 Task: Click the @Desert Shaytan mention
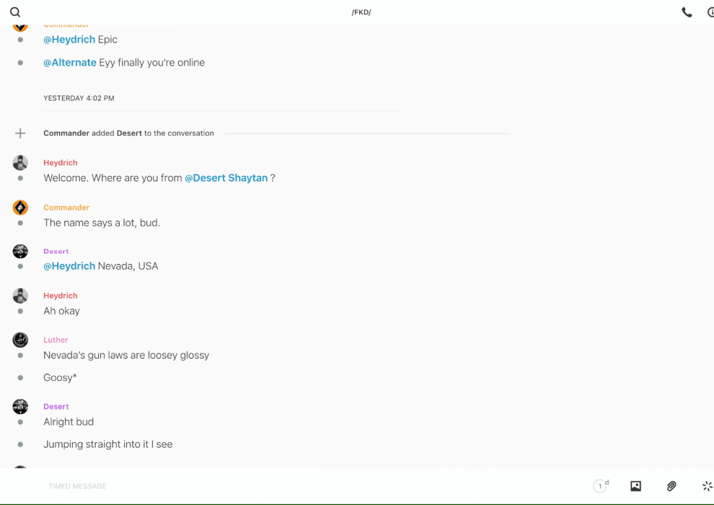click(226, 178)
